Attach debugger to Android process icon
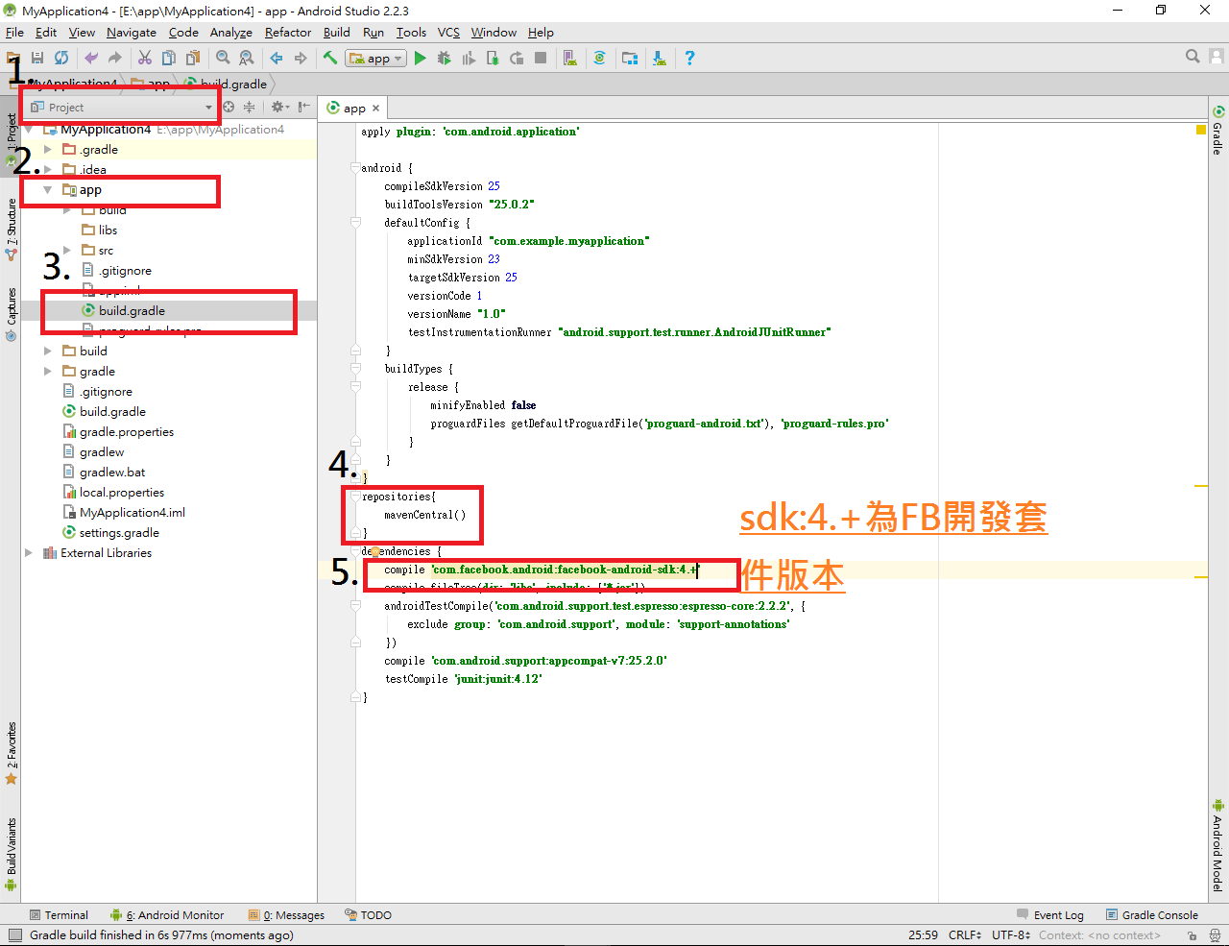1229x946 pixels. [493, 58]
